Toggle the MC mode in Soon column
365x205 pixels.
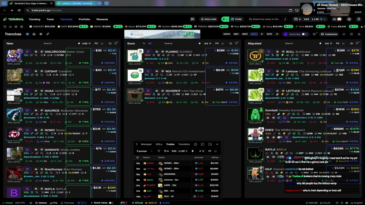(150, 44)
